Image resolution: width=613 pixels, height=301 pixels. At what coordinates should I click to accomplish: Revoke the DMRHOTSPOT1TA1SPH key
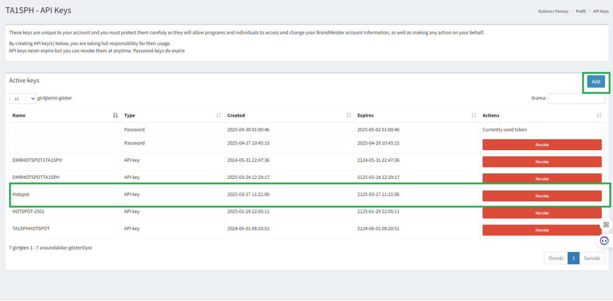point(542,162)
